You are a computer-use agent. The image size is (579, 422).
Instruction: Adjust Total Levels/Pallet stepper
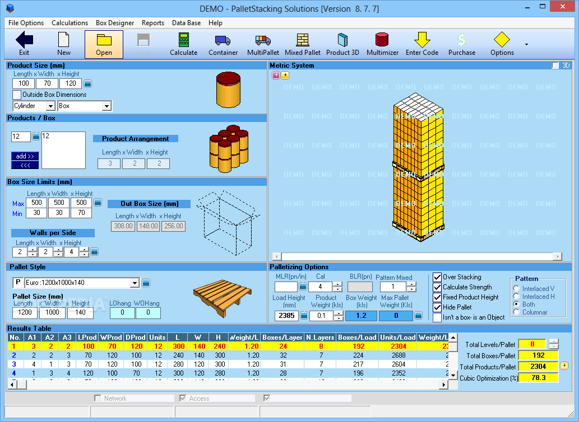(x=554, y=344)
